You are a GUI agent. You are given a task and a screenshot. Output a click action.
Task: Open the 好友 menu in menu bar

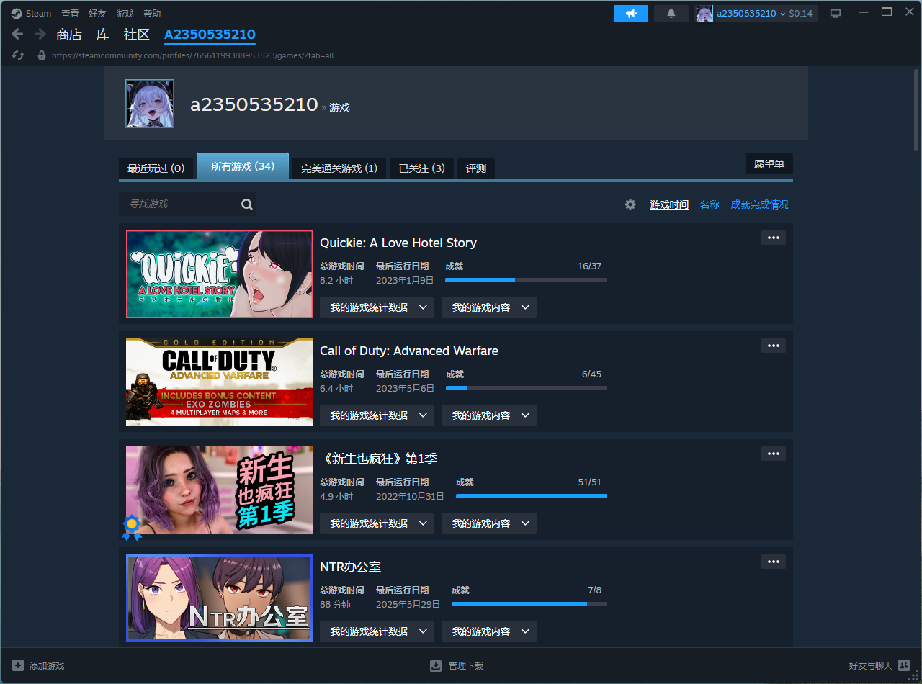(x=97, y=14)
